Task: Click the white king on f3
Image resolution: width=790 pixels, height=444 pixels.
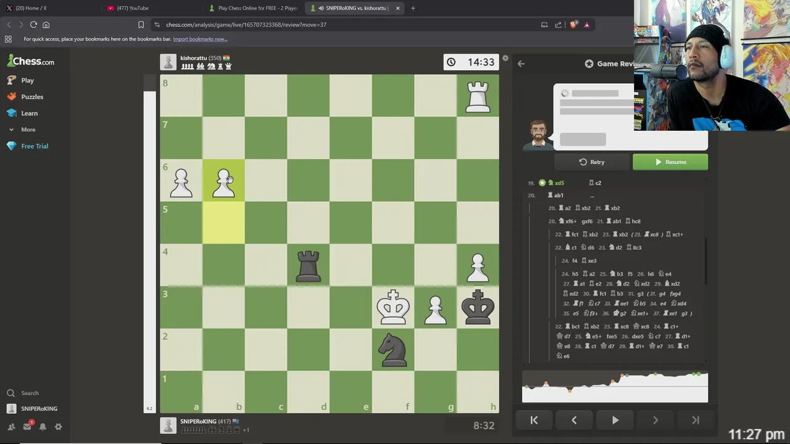Action: (x=393, y=307)
